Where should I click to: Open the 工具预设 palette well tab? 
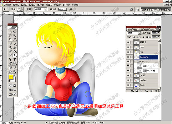point(153,10)
